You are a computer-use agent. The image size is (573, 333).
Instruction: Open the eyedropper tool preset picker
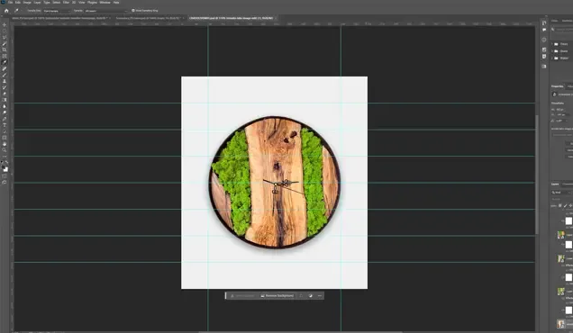tap(17, 11)
